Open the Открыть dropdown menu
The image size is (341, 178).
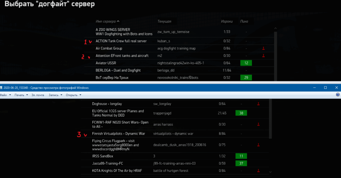pyautogui.click(x=74, y=95)
